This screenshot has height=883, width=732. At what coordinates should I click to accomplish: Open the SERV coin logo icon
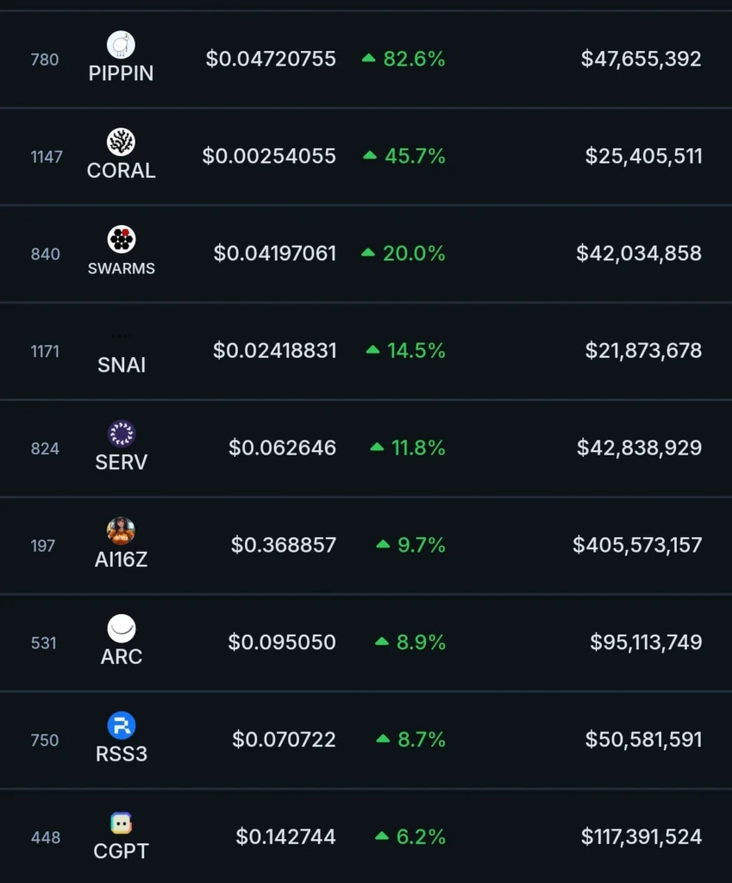[121, 434]
